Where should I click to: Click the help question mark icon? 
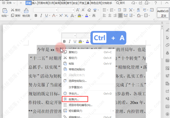click(156, 3)
